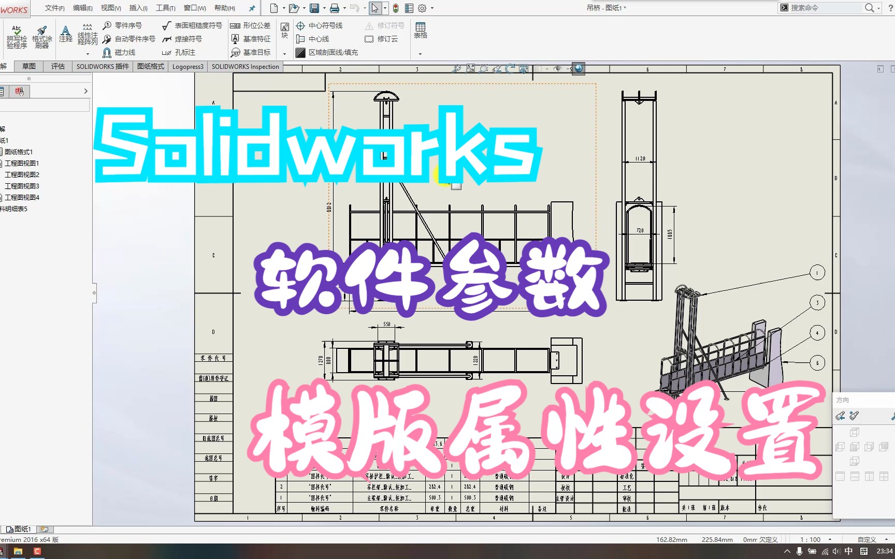
Task: Activate the 格式涂刷器 format painter
Action: pos(42,37)
